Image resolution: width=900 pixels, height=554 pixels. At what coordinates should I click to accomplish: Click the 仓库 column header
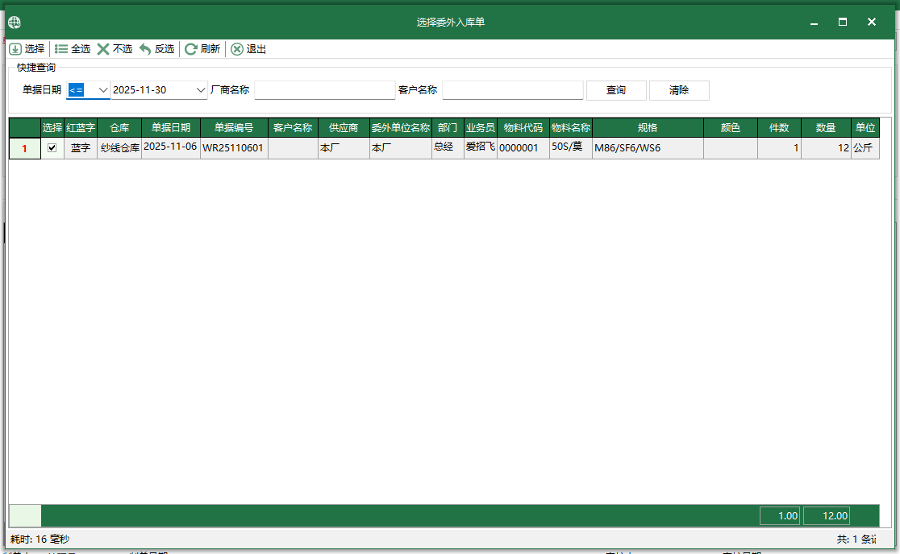pos(119,127)
